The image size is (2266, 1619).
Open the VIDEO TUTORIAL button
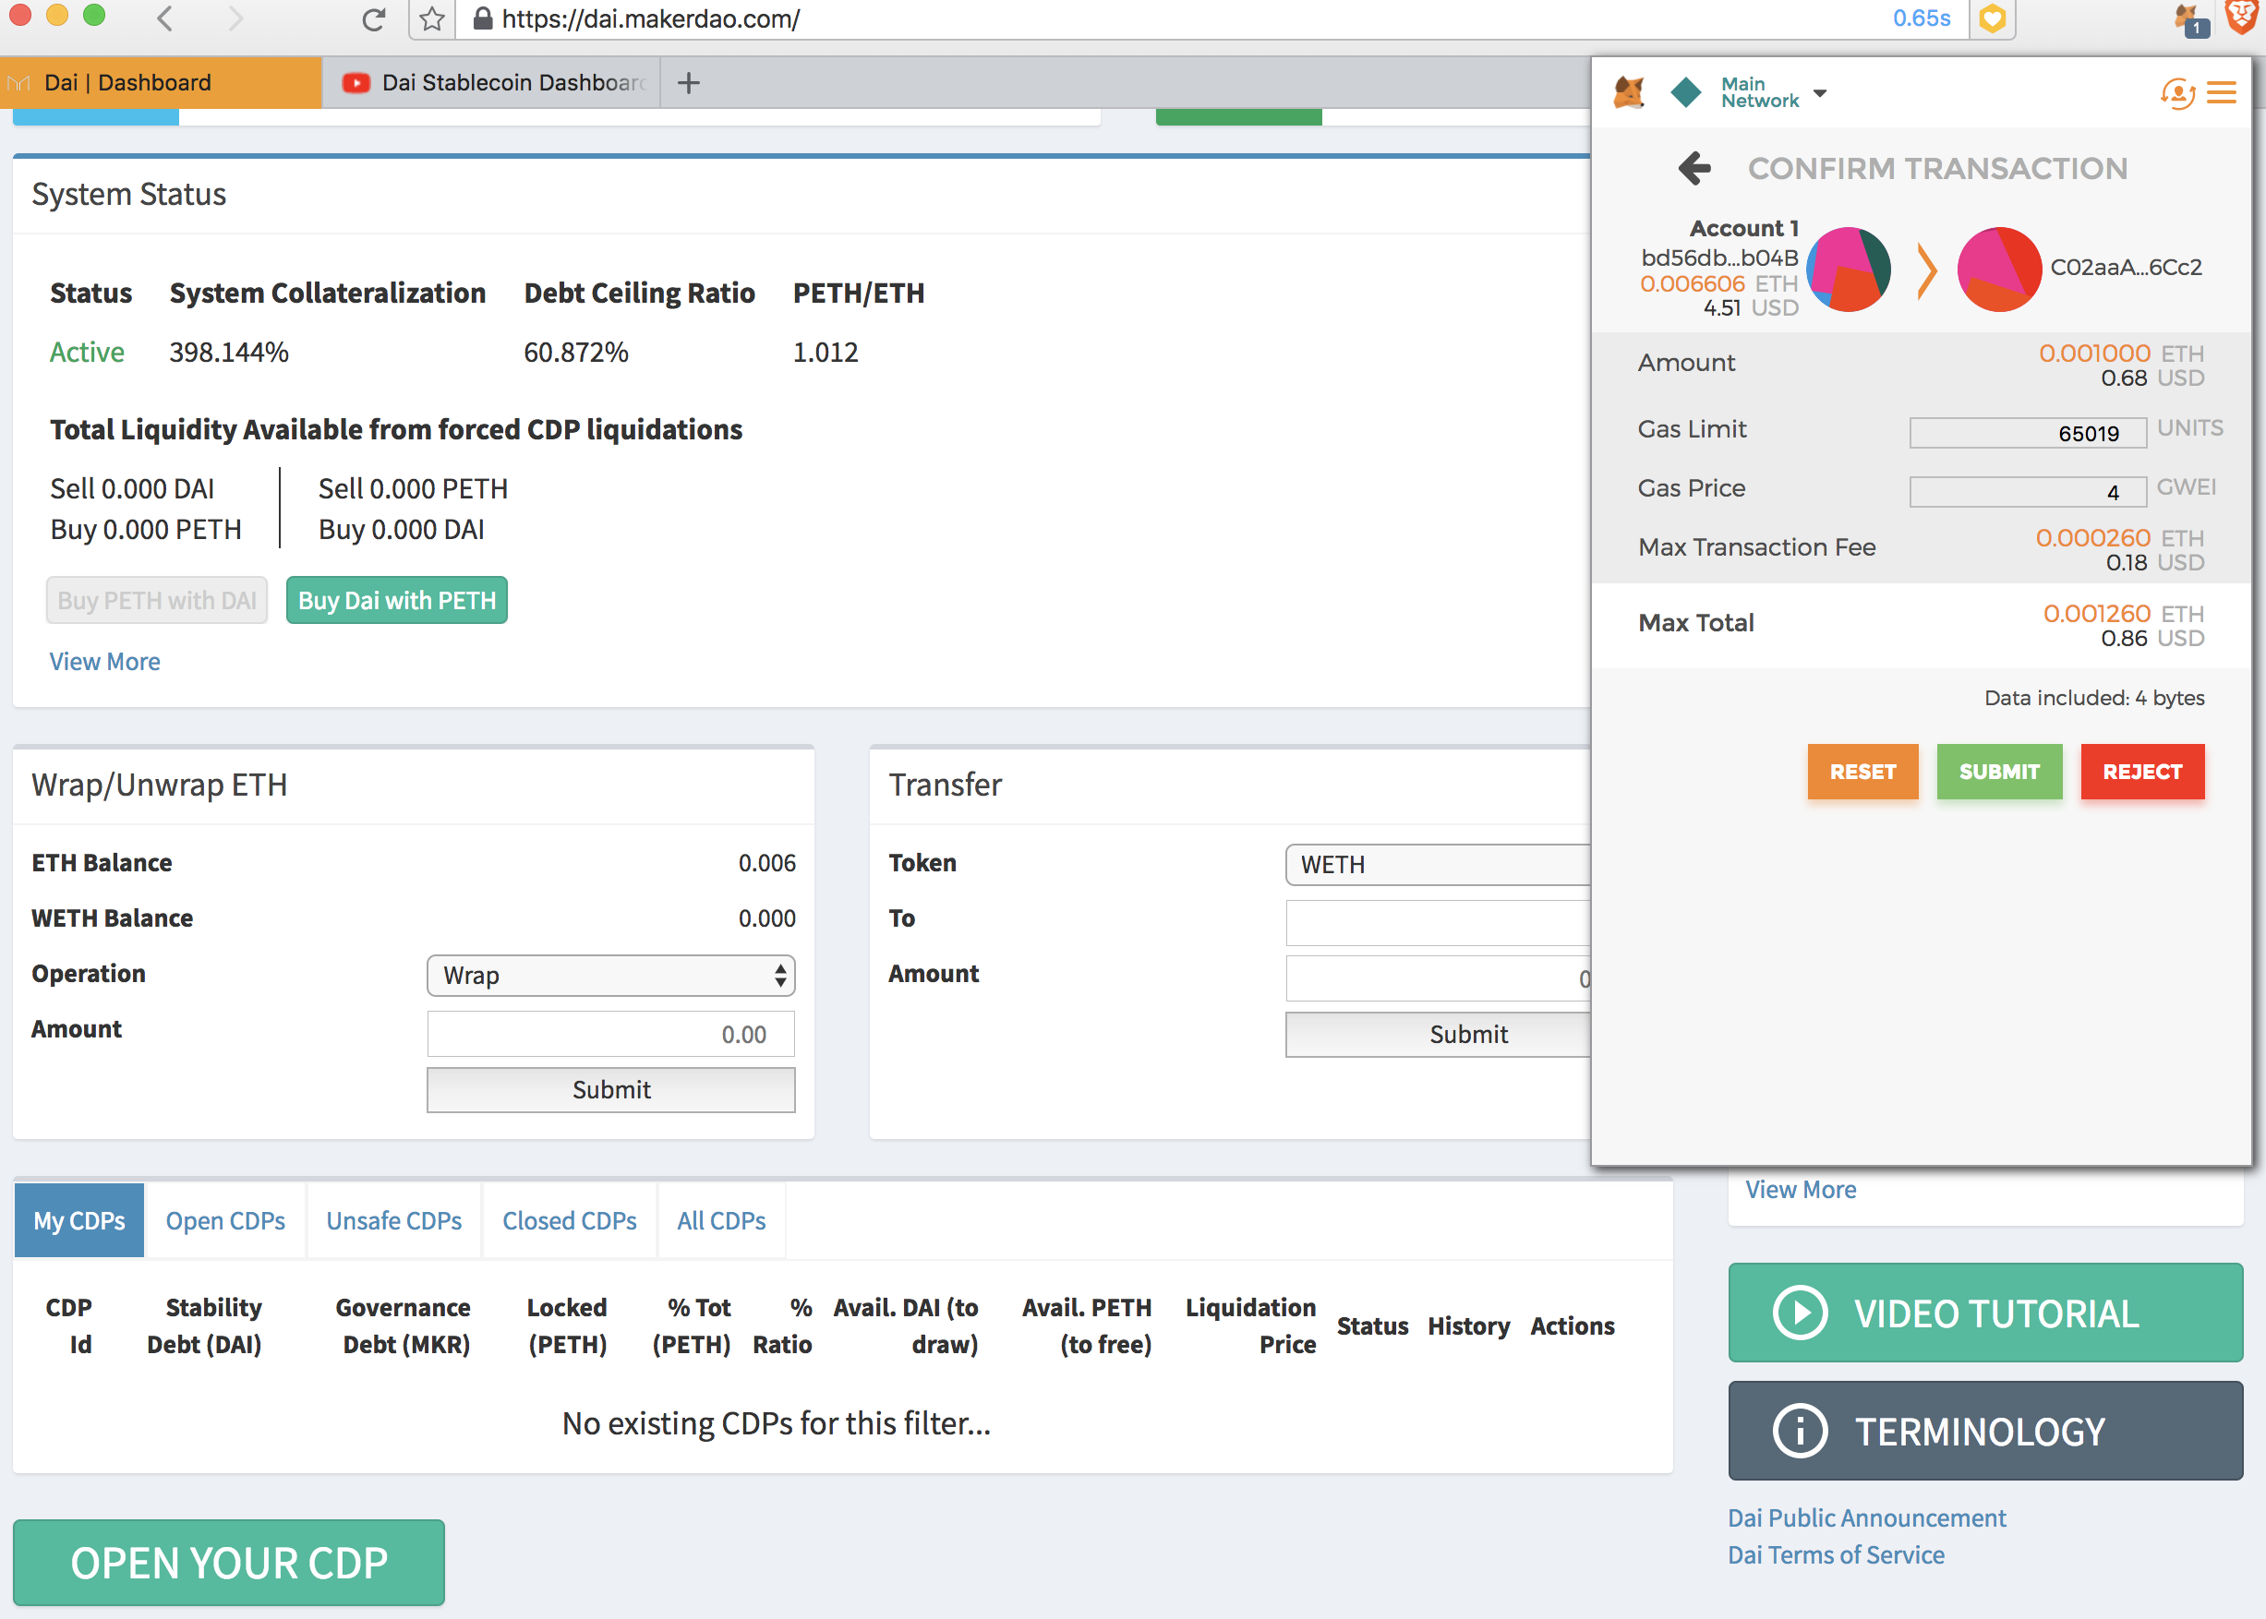1984,1313
